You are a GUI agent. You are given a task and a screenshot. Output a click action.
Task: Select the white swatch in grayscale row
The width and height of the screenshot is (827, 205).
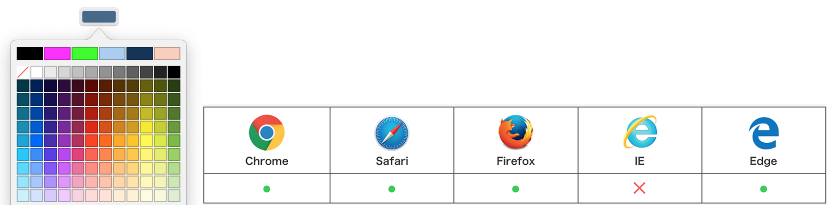(37, 72)
